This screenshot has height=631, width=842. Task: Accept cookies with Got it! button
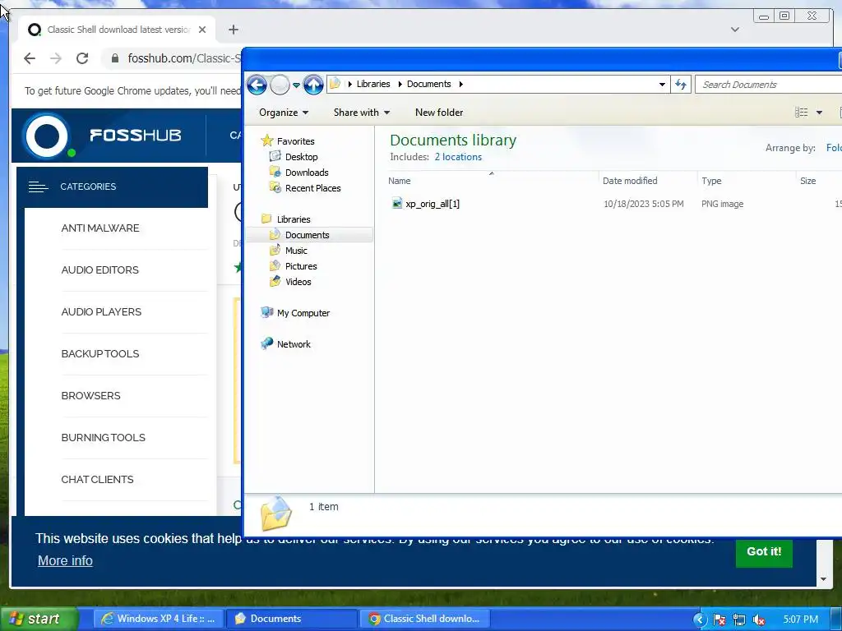[764, 551]
